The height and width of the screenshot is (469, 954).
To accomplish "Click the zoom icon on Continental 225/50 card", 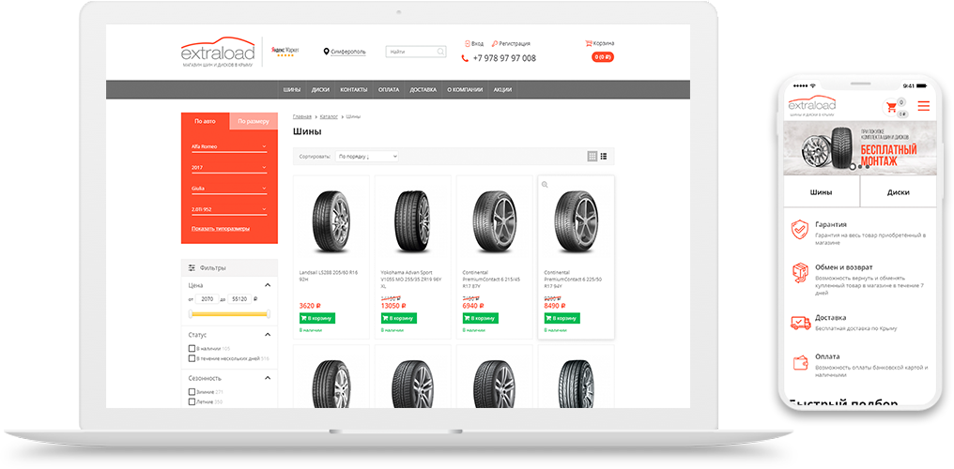I will point(546,184).
